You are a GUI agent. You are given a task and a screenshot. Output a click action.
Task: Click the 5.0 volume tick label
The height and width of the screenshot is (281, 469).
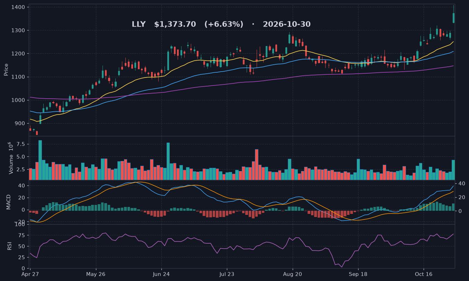tap(20, 157)
